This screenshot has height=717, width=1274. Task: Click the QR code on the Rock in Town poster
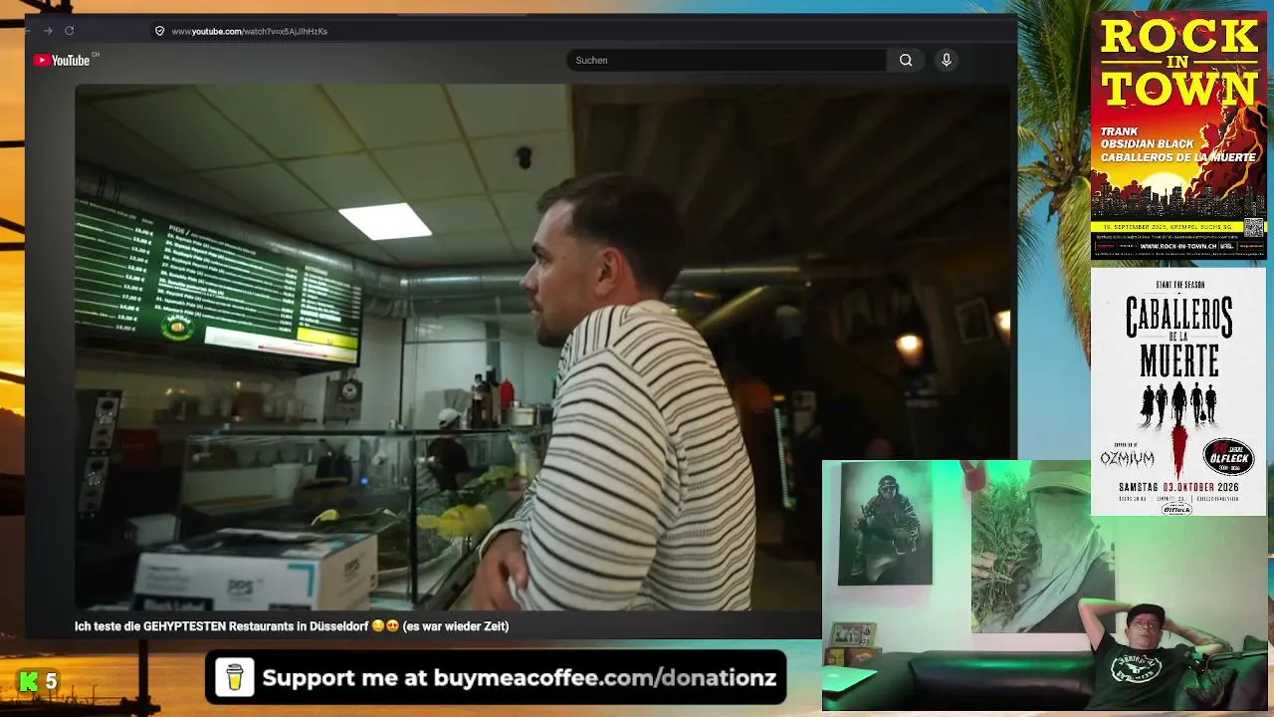pyautogui.click(x=1253, y=228)
